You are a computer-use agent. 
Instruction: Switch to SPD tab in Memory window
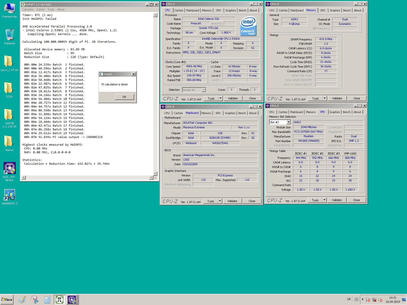tap(323, 10)
